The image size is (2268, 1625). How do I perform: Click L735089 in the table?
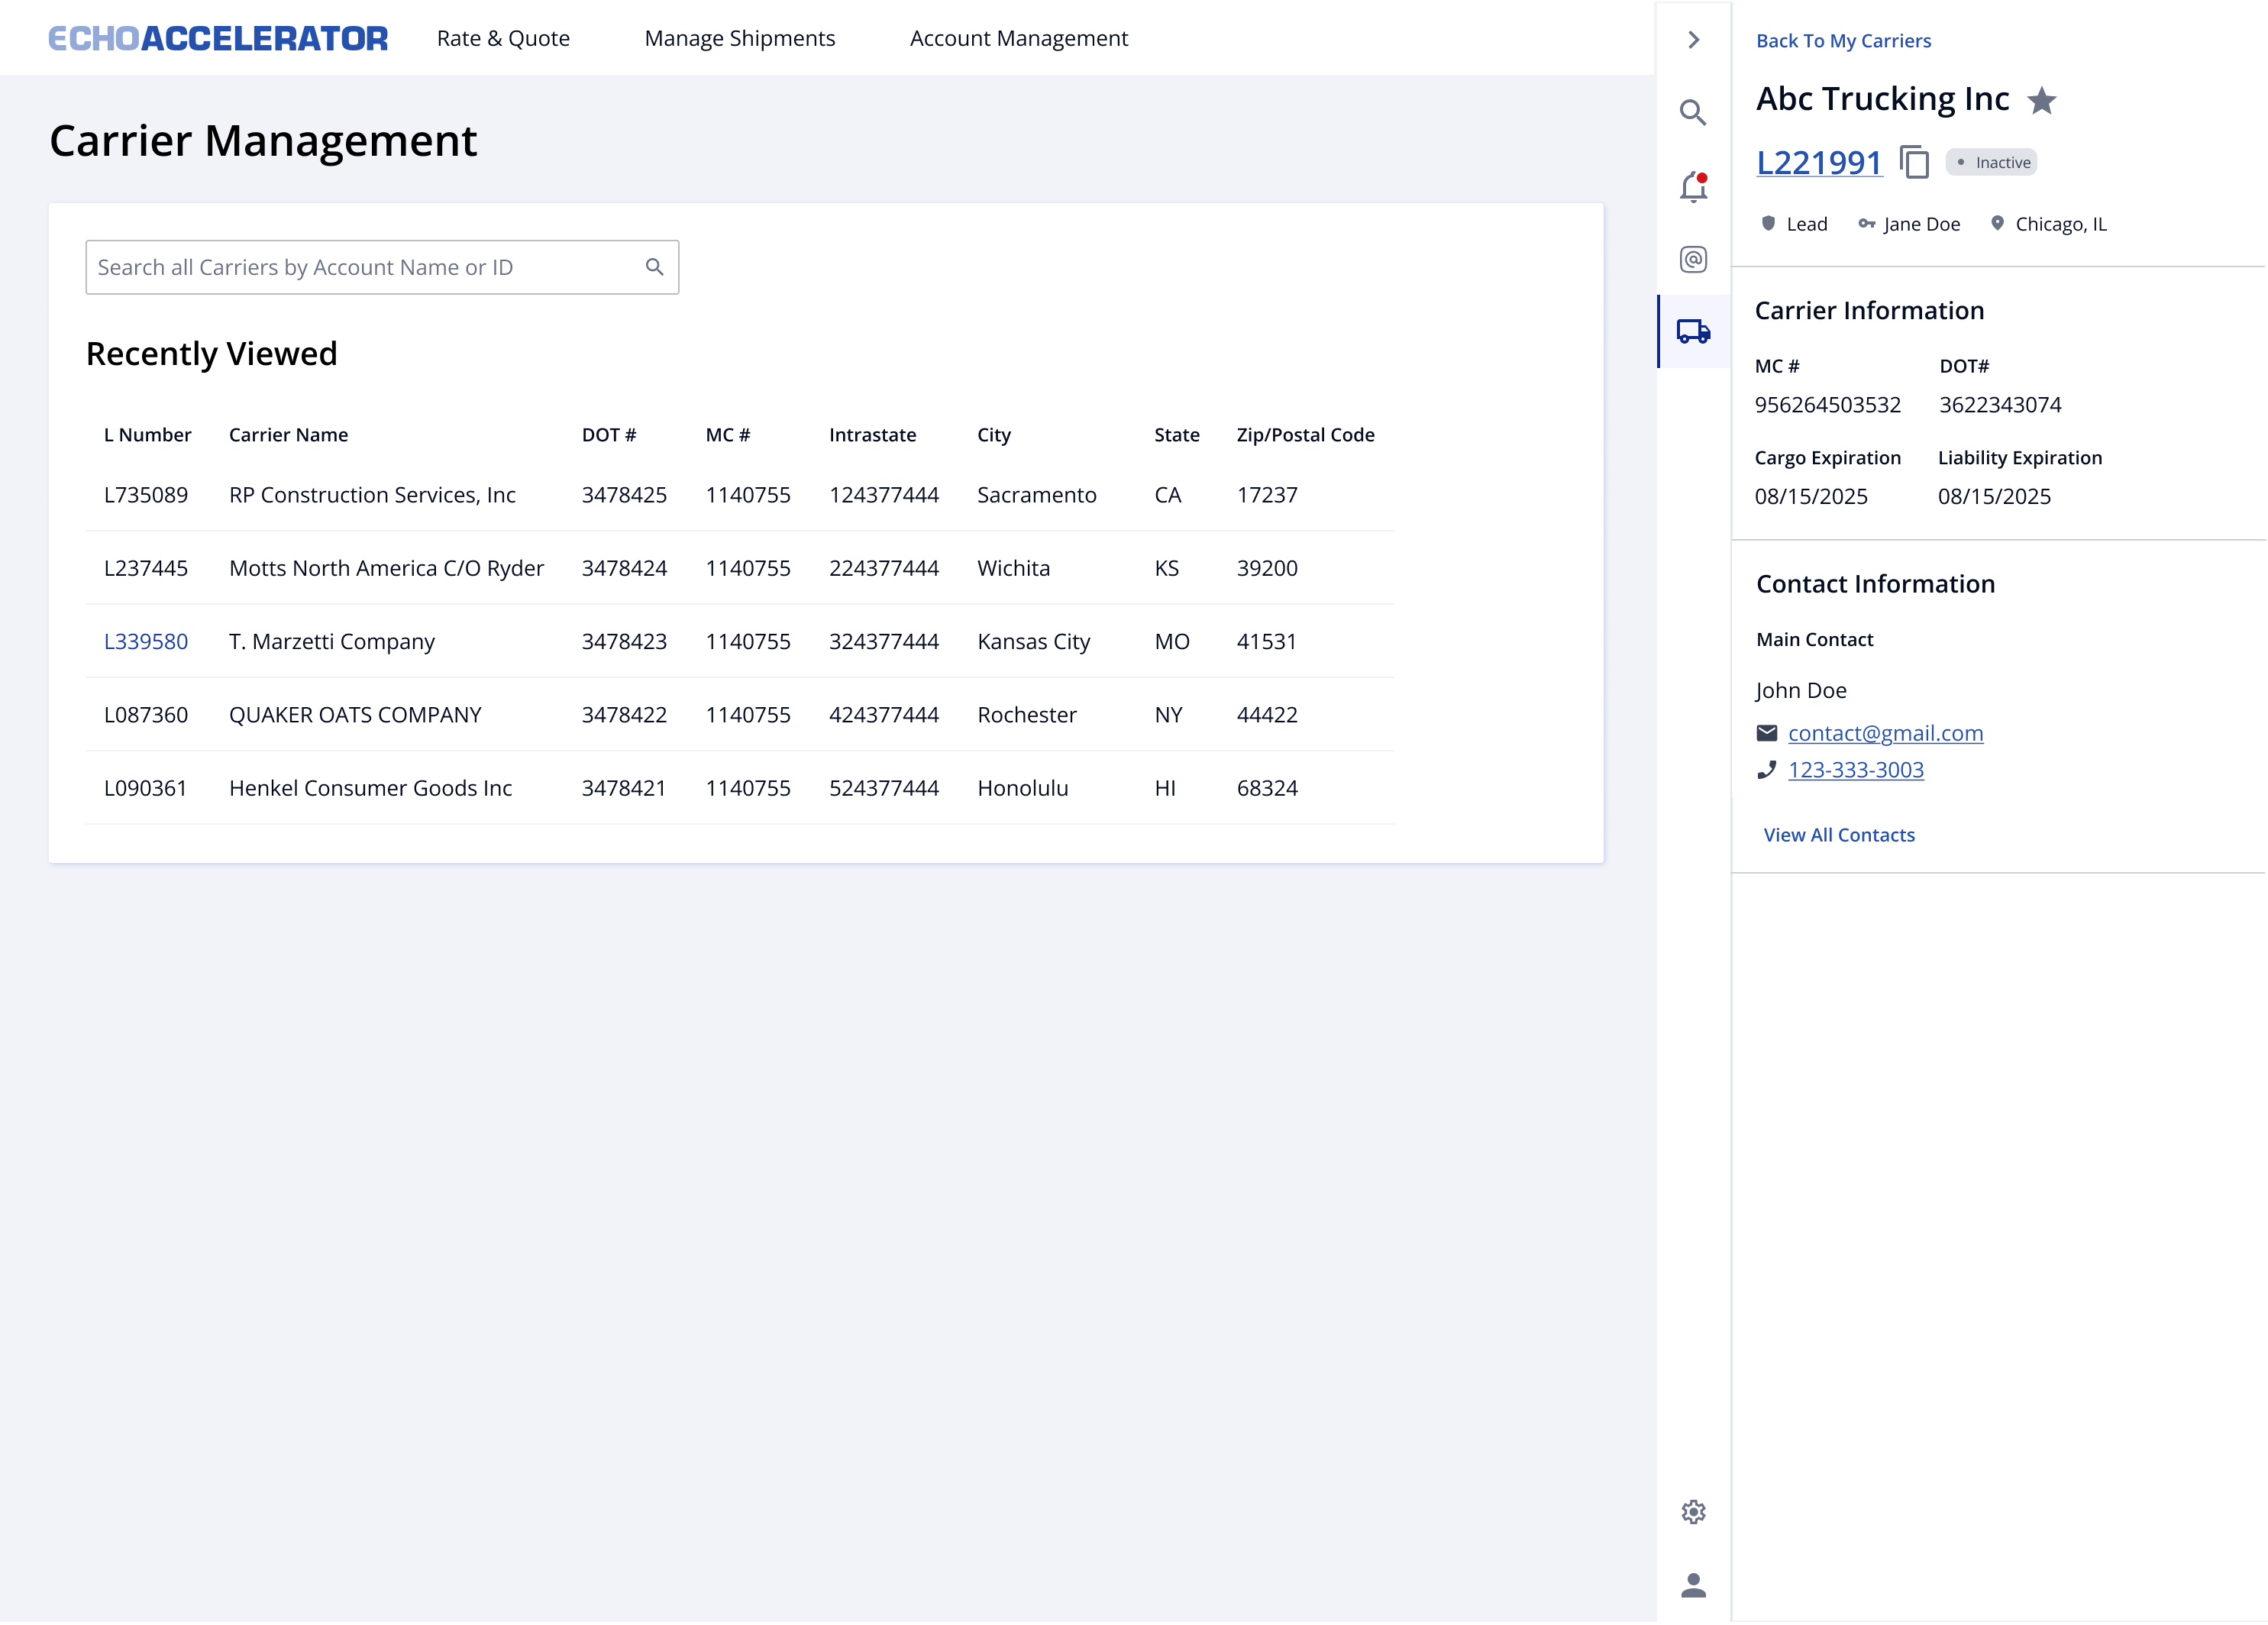click(146, 495)
